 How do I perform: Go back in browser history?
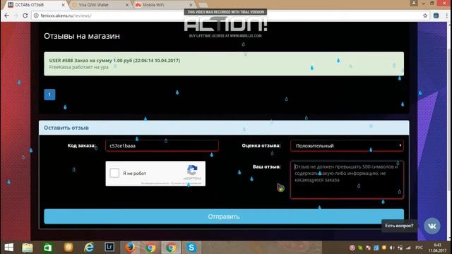click(x=6, y=16)
